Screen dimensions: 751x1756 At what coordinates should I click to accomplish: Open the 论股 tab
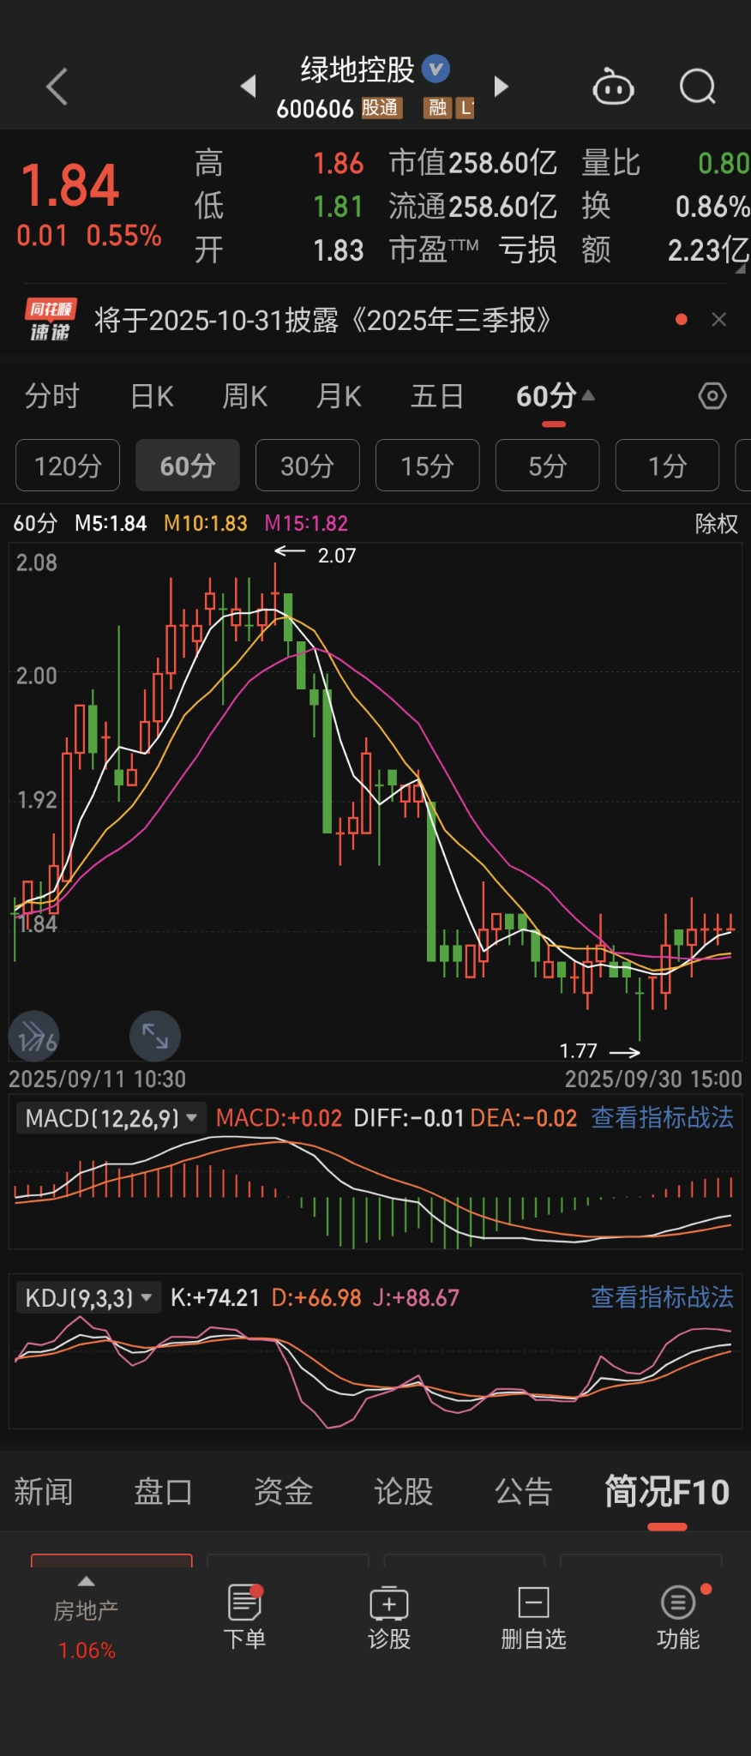coord(403,1491)
